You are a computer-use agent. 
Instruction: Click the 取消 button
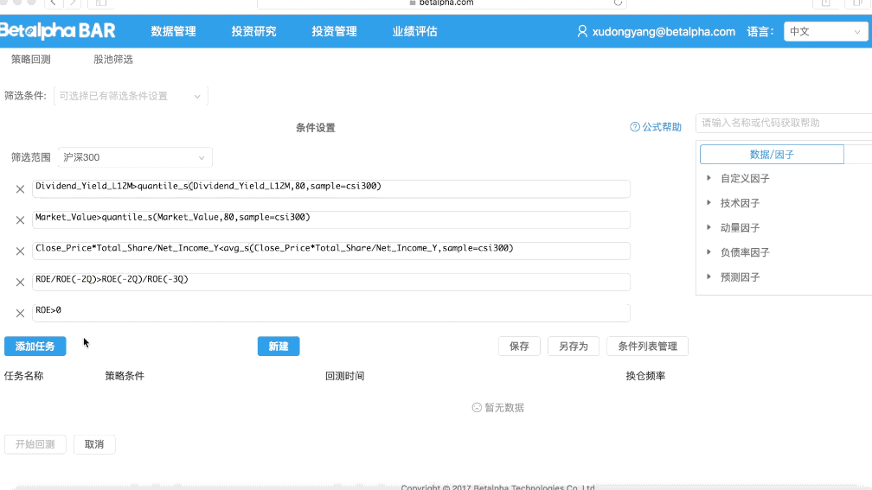pos(94,444)
